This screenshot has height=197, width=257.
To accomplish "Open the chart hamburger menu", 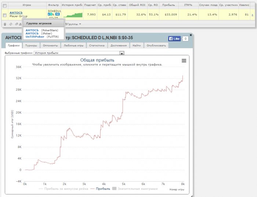I will (184, 61).
